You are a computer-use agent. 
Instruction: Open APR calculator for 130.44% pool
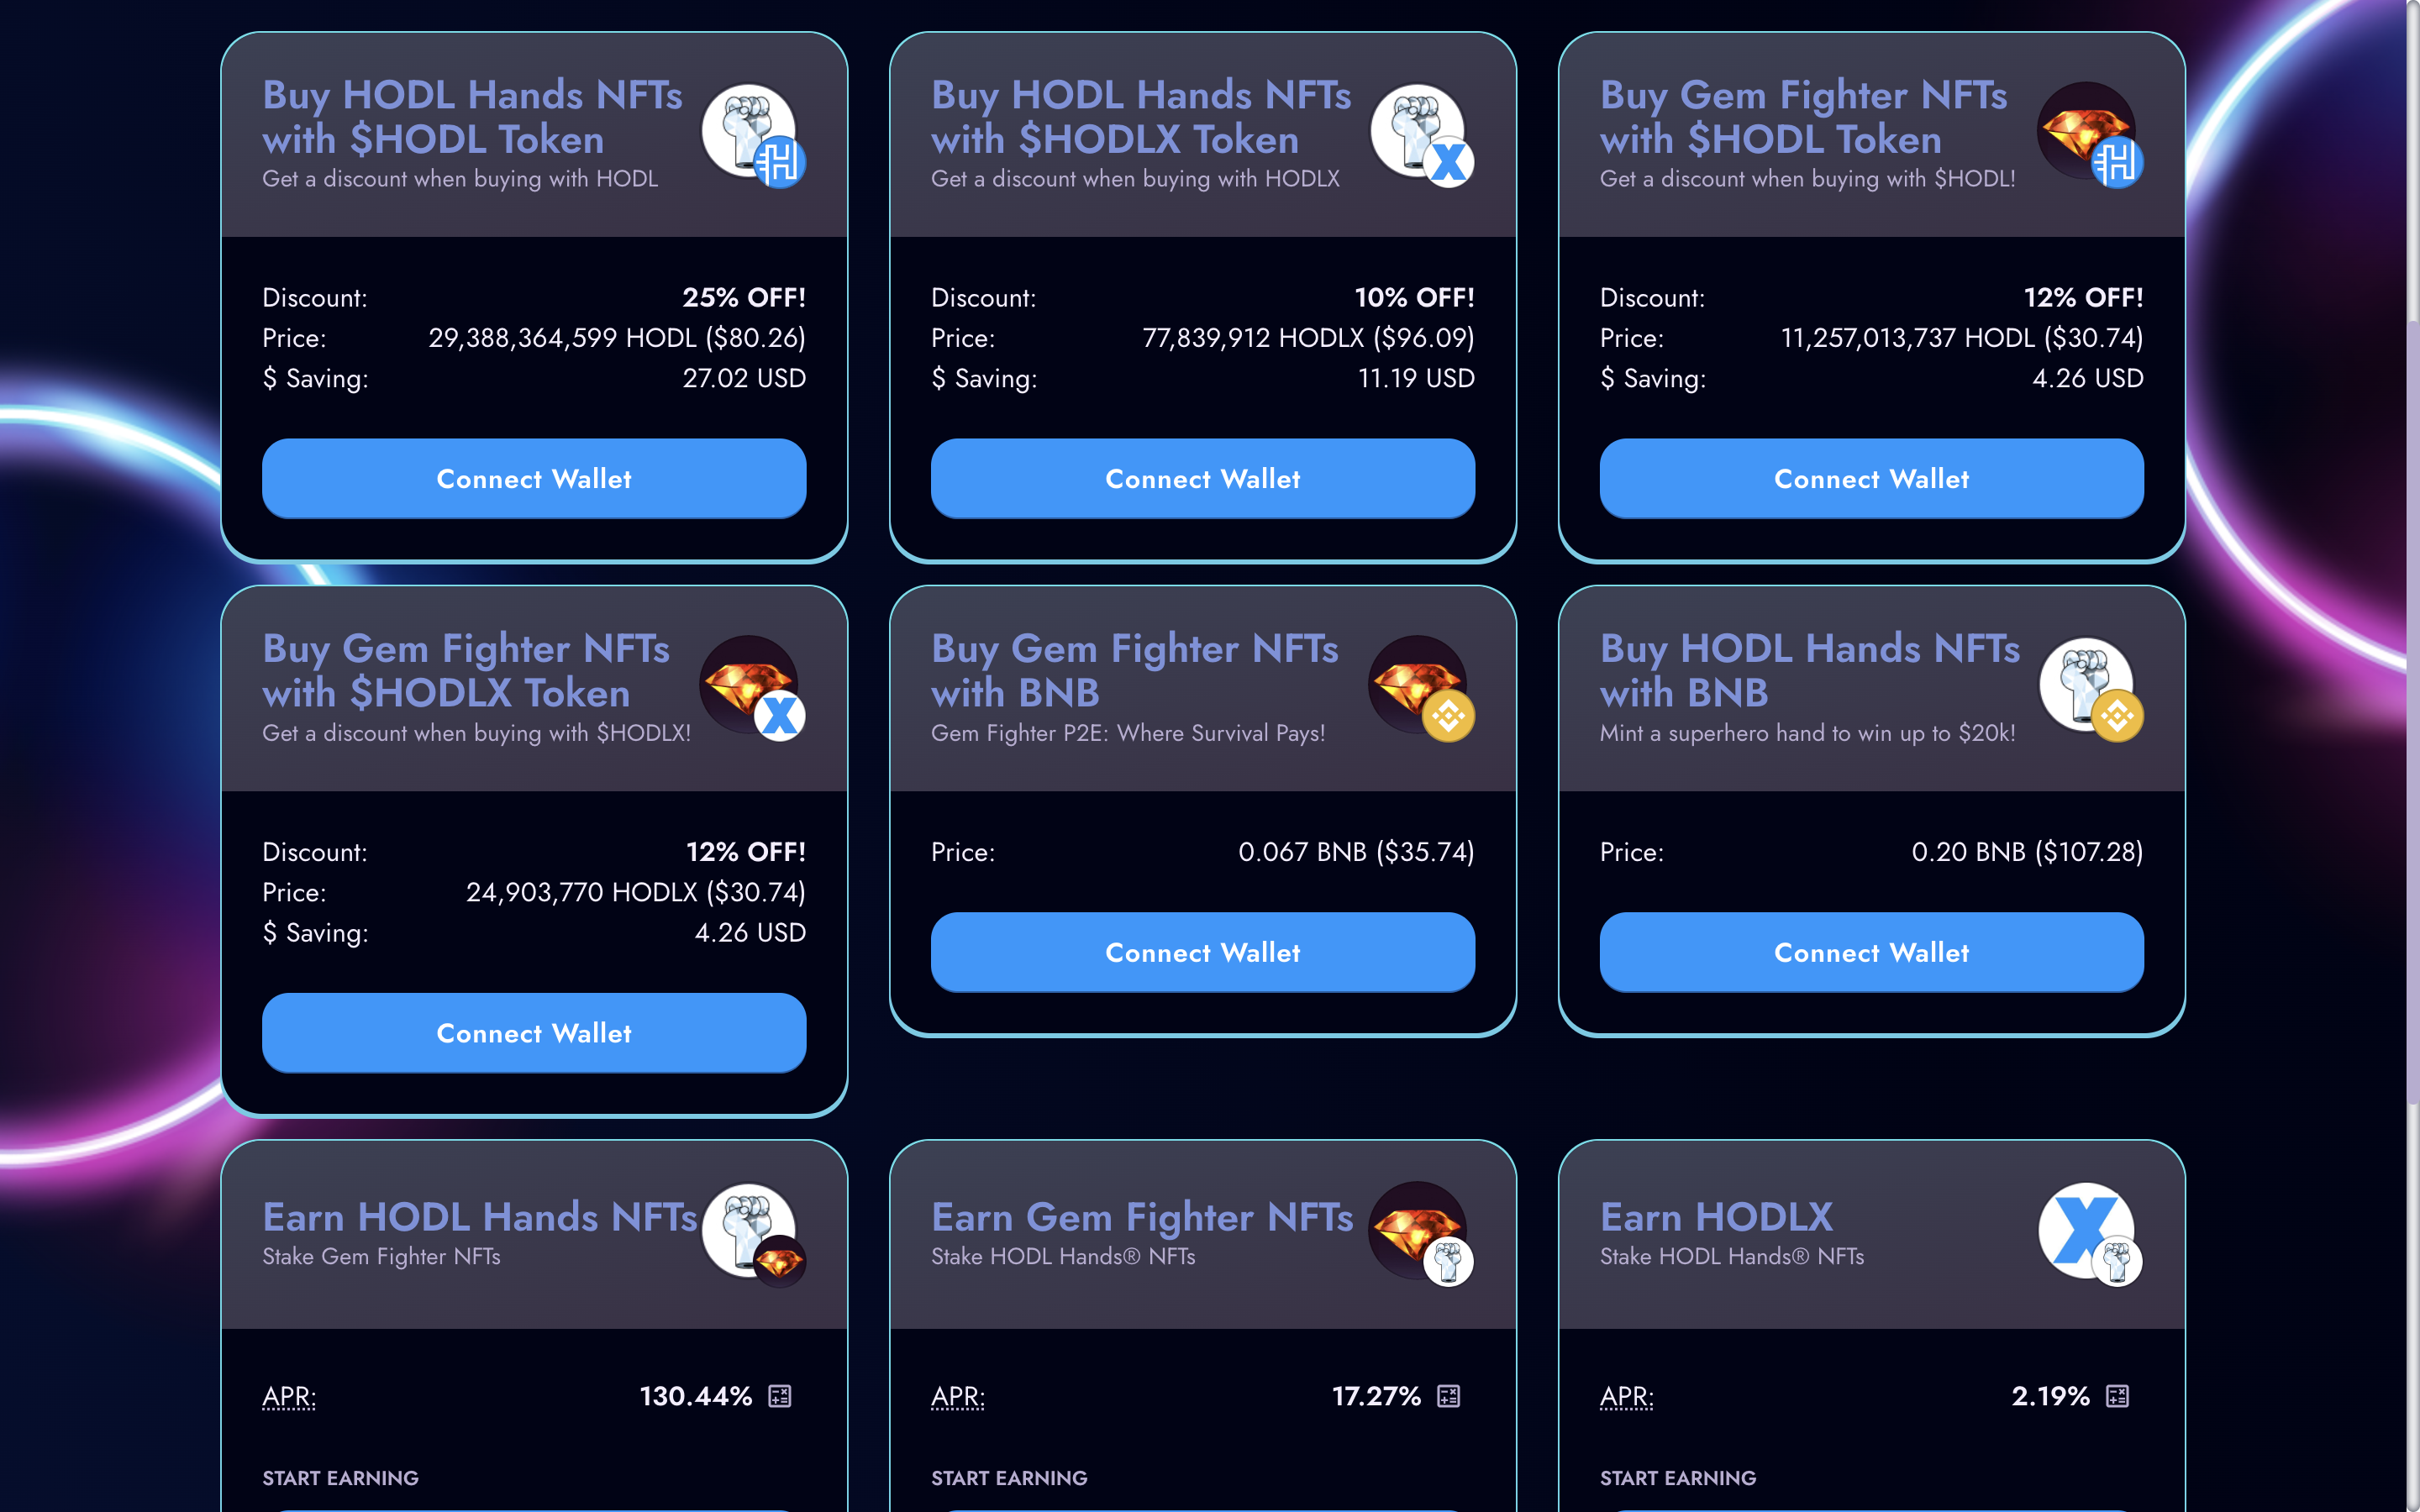[x=779, y=1396]
